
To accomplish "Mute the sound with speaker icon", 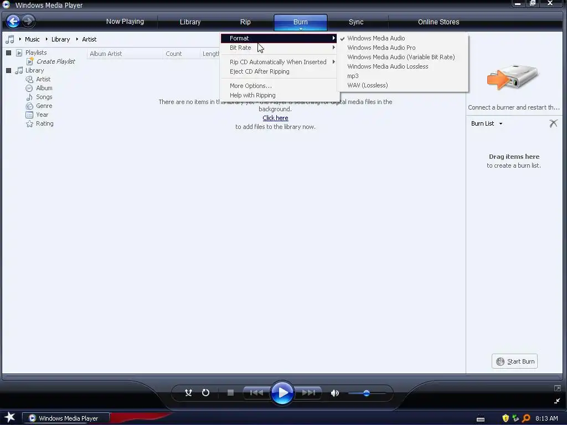I will tap(335, 393).
